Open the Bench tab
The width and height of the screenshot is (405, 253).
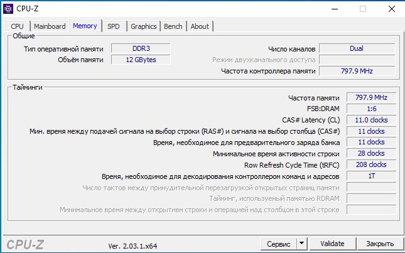coord(173,26)
